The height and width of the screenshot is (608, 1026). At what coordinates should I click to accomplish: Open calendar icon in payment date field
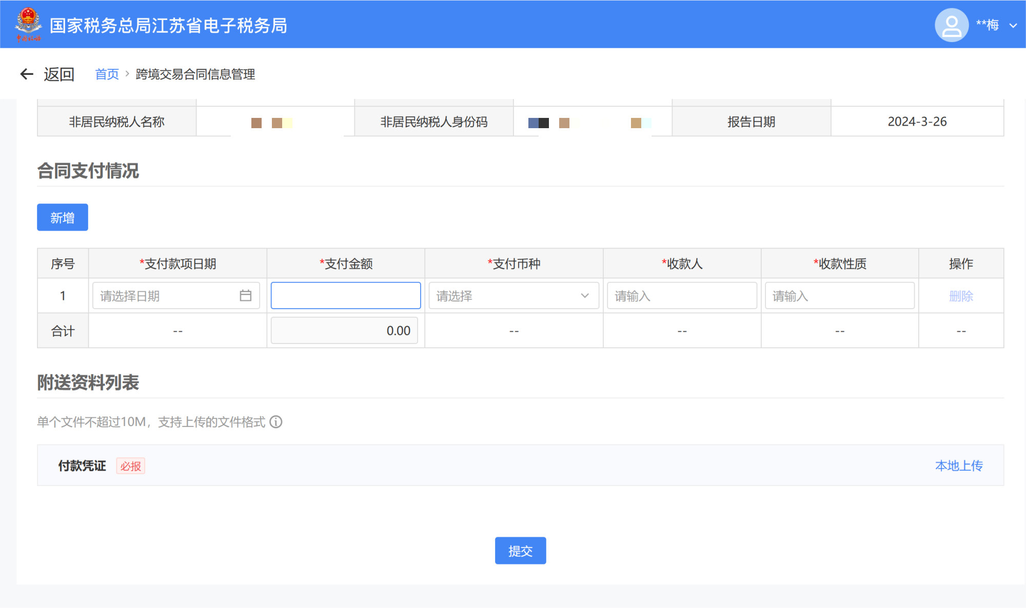[246, 296]
